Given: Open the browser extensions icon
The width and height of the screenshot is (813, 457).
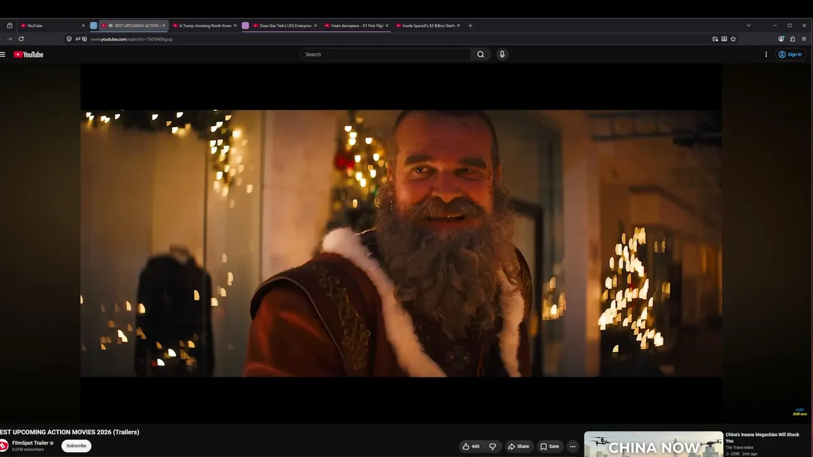Looking at the screenshot, I should point(793,39).
